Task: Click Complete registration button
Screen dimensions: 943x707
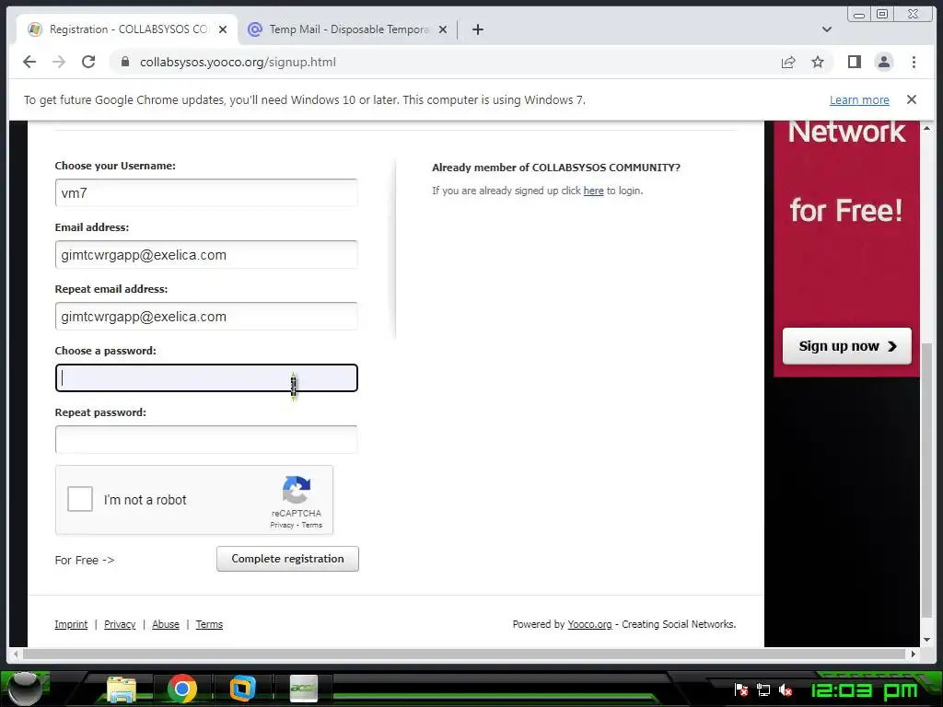Action: (287, 559)
